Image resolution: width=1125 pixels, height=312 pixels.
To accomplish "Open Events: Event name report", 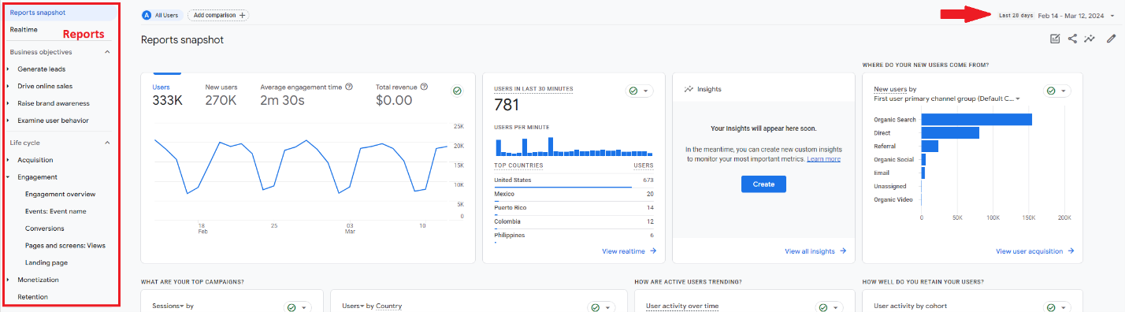I will pyautogui.click(x=55, y=211).
